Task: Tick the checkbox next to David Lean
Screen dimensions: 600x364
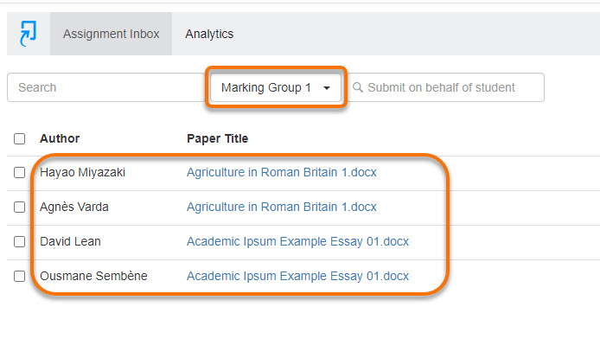Action: (20, 241)
